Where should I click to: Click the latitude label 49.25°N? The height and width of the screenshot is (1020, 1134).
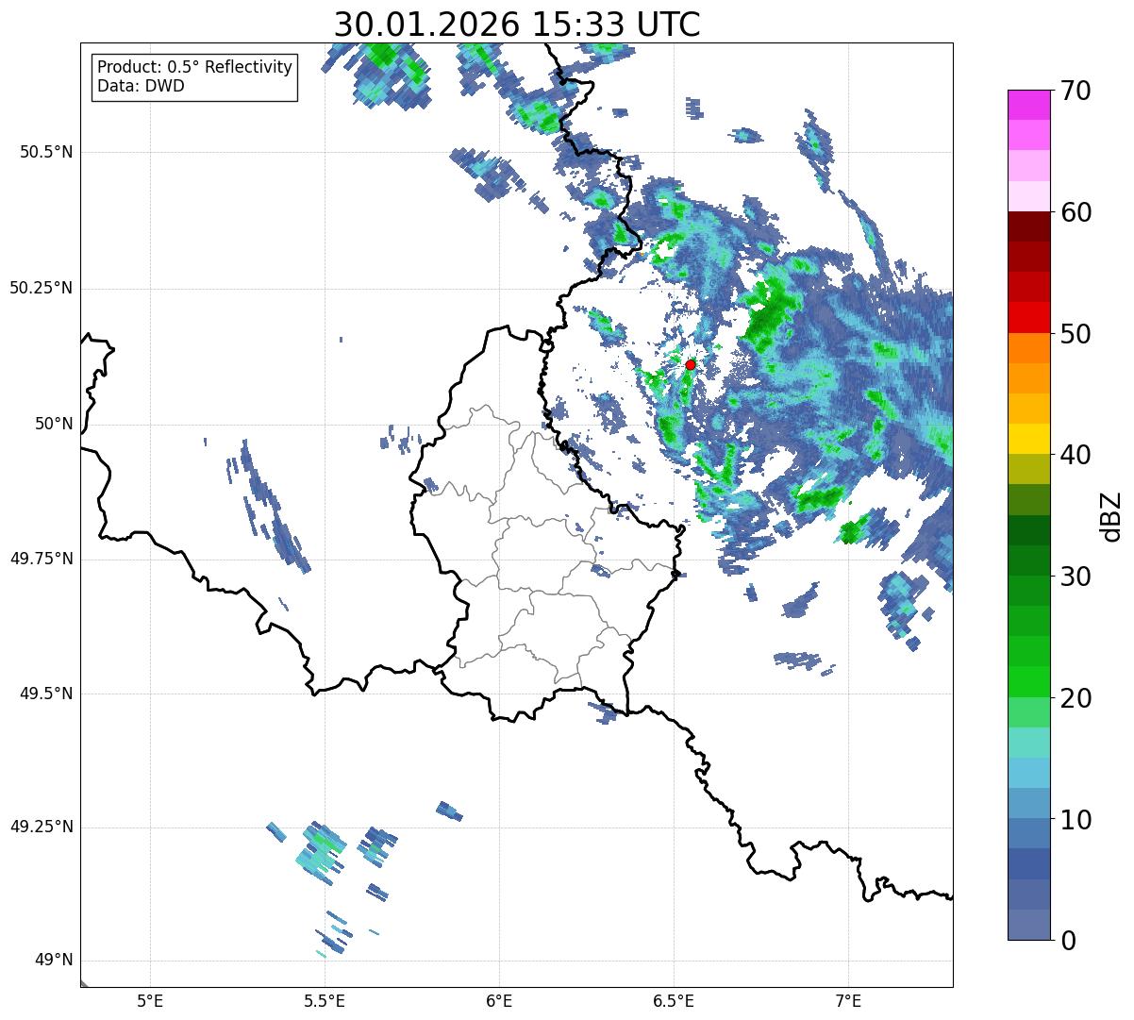42,828
